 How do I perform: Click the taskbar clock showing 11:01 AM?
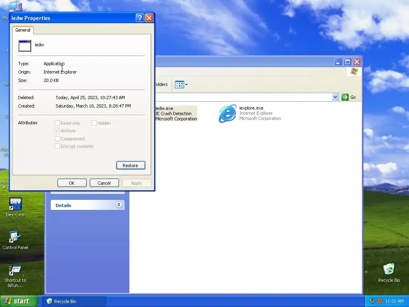pyautogui.click(x=394, y=301)
